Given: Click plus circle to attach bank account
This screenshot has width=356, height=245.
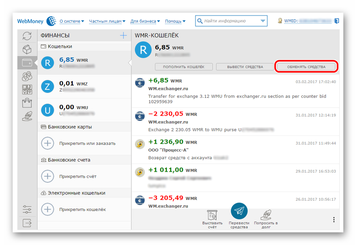Looking at the screenshot, I should (47, 177).
